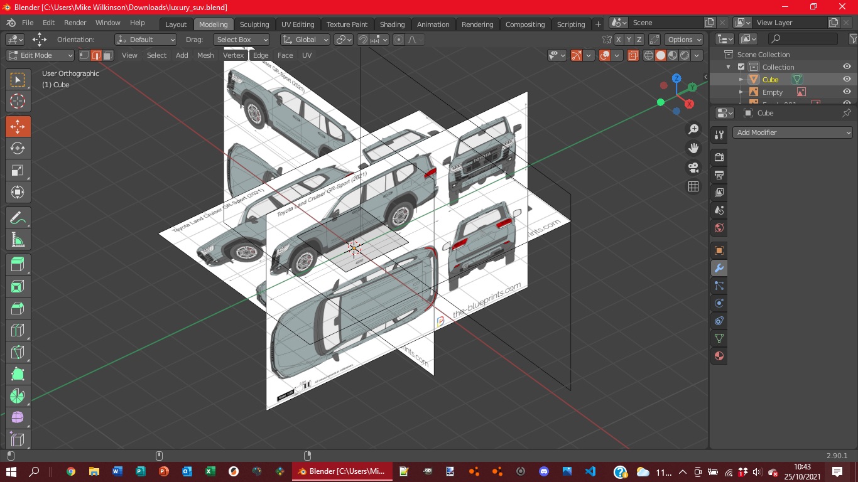Switch to the UV Editing workspace tab
The image size is (858, 482).
298,24
